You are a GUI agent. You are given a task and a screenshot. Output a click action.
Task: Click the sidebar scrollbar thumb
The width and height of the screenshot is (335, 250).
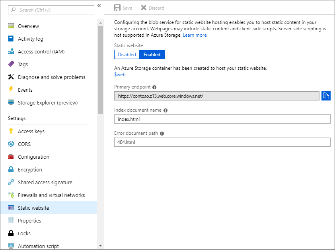point(100,70)
